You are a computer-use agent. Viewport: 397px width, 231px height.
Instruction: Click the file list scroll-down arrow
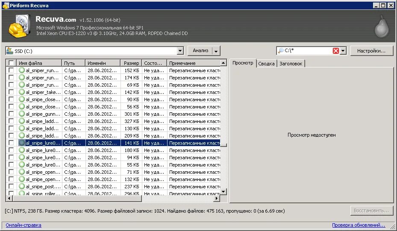tap(223, 192)
